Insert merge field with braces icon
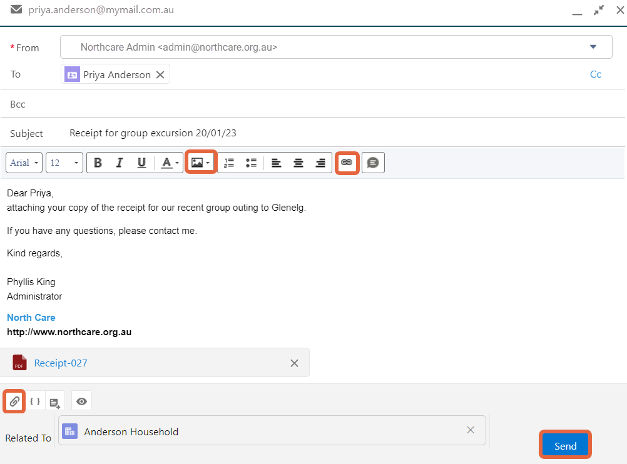 (x=35, y=401)
